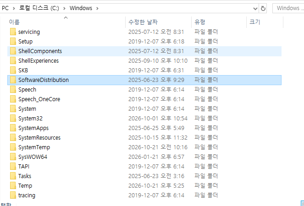Click the servicing folder icon
Viewport: 304px width, 206px height.
[13, 32]
